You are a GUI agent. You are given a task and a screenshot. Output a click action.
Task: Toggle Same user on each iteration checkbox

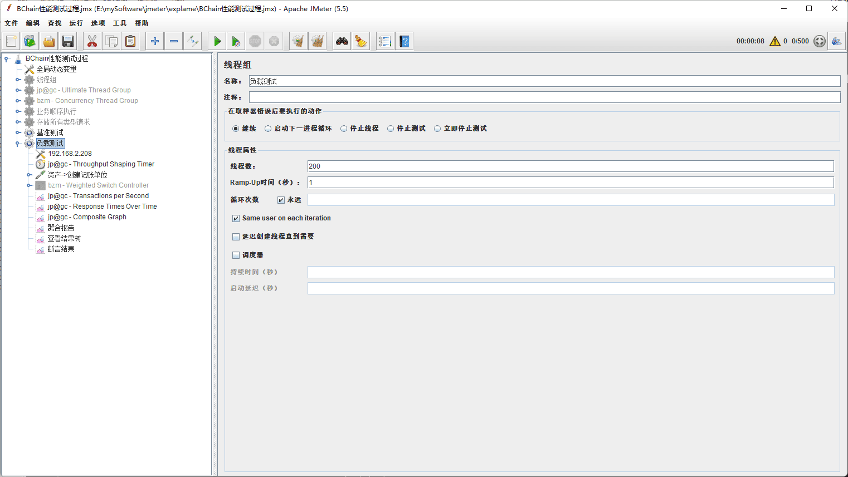coord(236,218)
